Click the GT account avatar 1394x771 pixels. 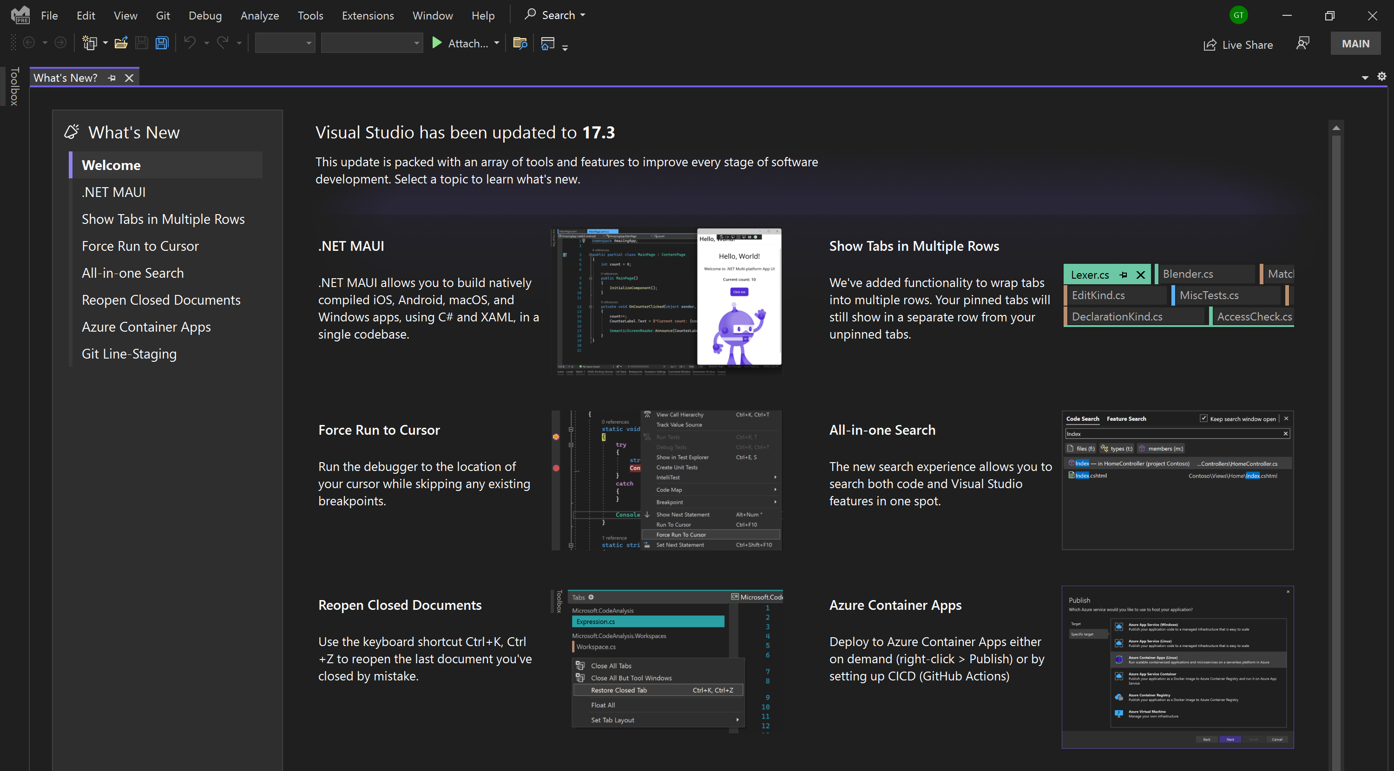[x=1239, y=14]
